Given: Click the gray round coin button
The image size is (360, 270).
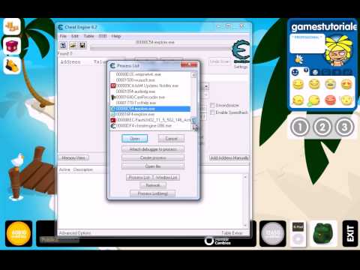Looking at the screenshot, I should [273, 233].
